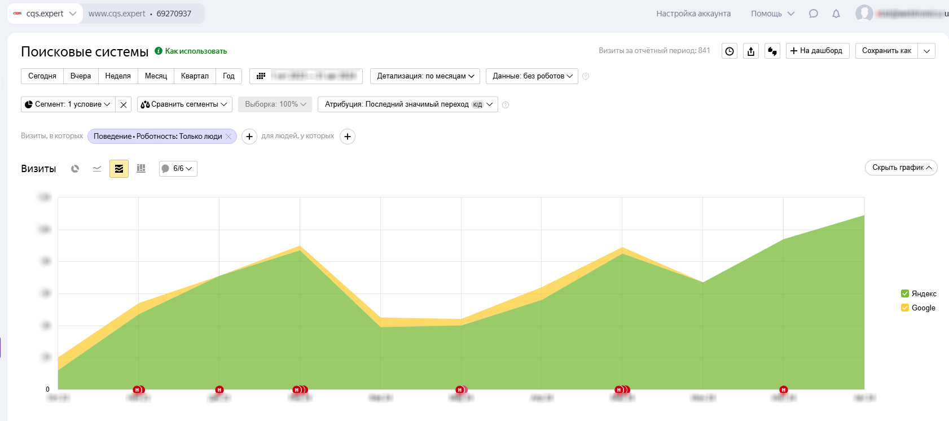The height and width of the screenshot is (421, 949).
Task: Uncheck the Яндекс legend checkbox
Action: (x=905, y=293)
